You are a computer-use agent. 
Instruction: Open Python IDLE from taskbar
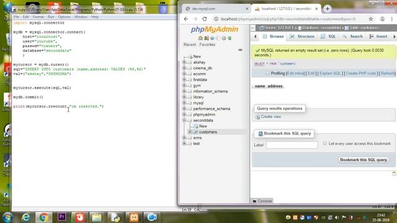[x=115, y=217]
